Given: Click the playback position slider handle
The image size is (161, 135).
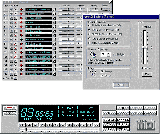Looking at the screenshot, I should 26,130.
